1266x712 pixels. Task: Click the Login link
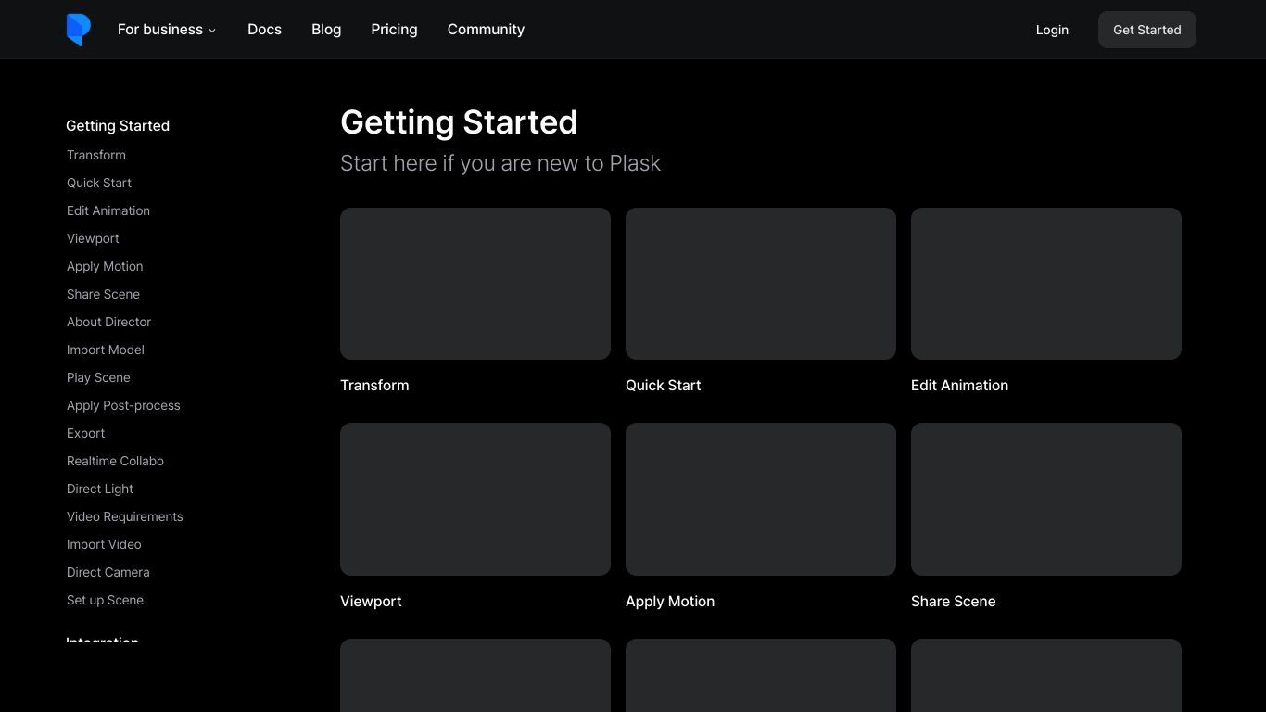[x=1052, y=30]
